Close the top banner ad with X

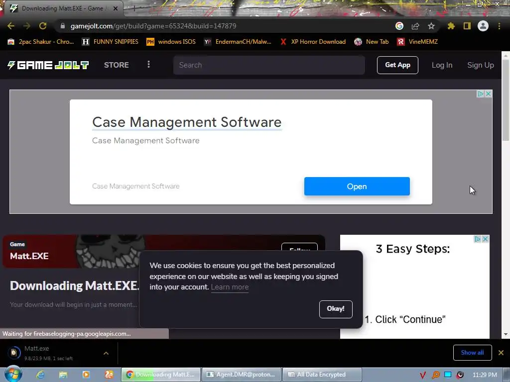click(488, 94)
